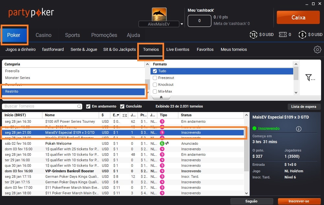Click the partypoker logo
324x205 pixels.
click(31, 13)
